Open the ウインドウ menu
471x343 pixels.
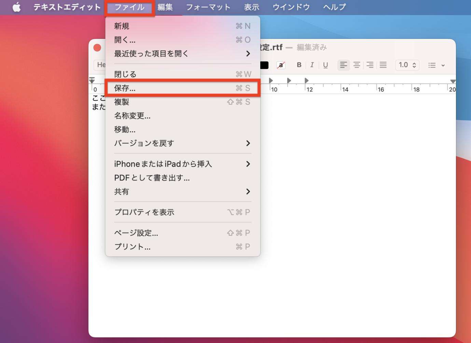coord(291,7)
